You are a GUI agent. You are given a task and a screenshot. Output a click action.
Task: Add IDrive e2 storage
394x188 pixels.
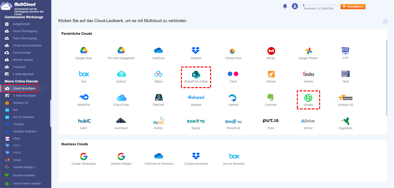click(x=233, y=123)
